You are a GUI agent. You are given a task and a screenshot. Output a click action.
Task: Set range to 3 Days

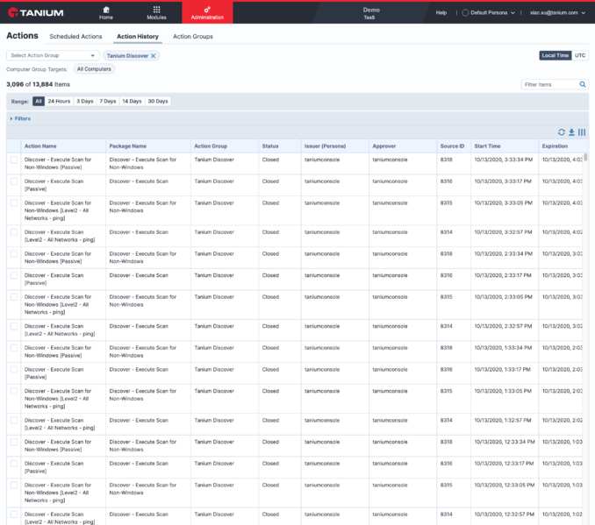(85, 101)
